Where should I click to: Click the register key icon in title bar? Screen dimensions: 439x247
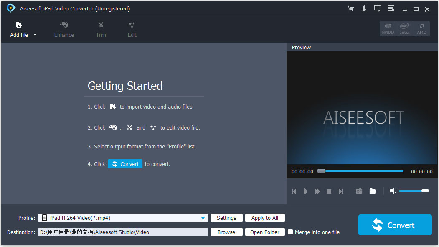[x=364, y=8]
